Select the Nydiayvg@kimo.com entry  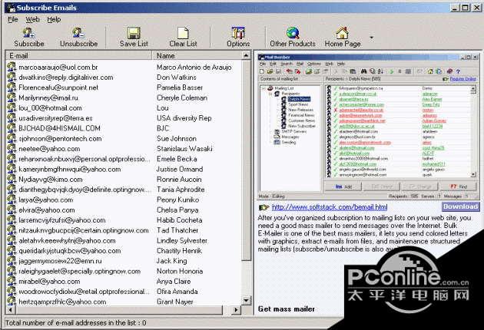[50, 179]
